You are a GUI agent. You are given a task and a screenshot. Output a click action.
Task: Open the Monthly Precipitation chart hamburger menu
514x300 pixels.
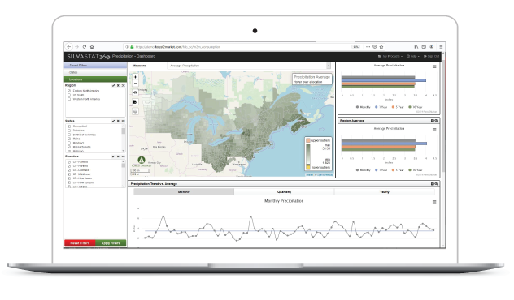coord(434,202)
